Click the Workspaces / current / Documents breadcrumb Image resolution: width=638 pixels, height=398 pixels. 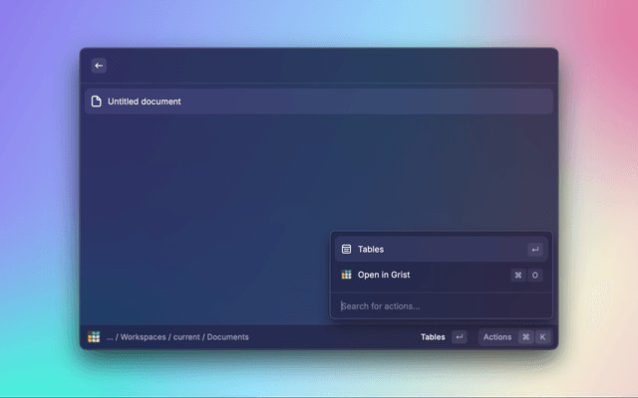click(x=184, y=337)
